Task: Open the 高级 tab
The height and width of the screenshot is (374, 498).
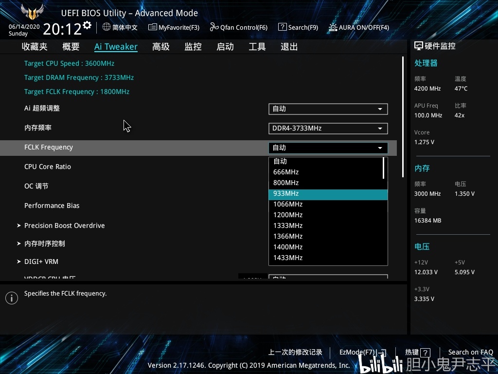Action: [x=160, y=47]
